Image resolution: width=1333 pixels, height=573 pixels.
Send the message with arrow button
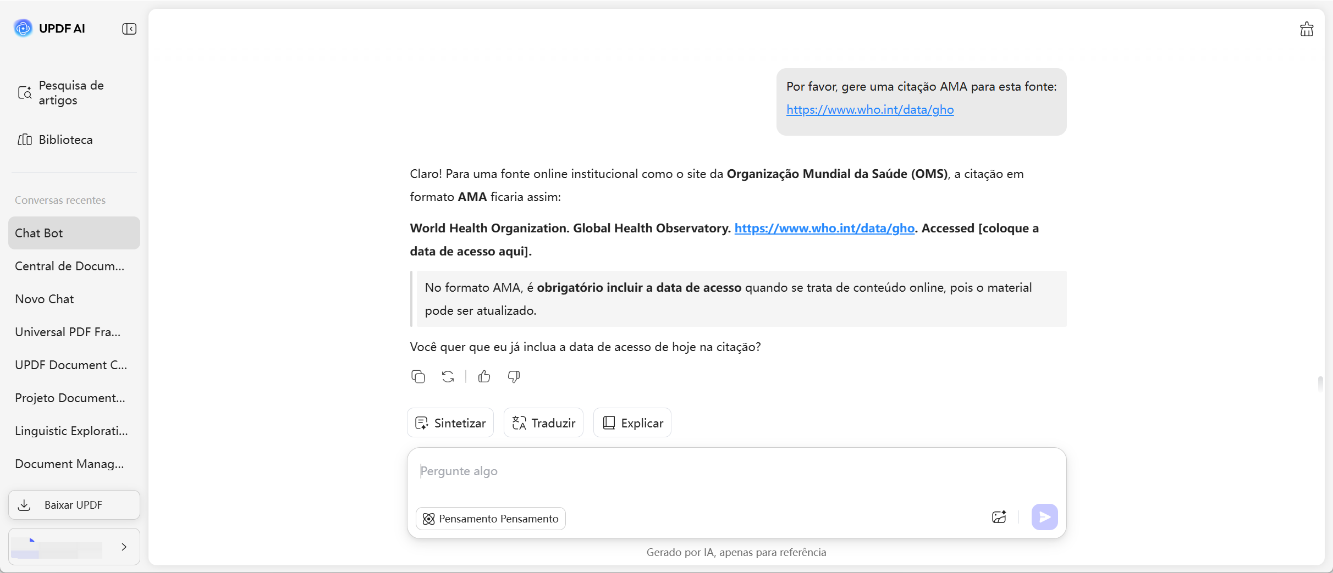[x=1044, y=517]
